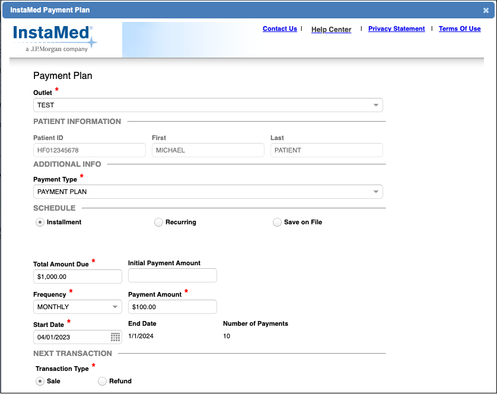This screenshot has width=497, height=394.
Task: Click the SCHEDULE section header
Action: 55,208
